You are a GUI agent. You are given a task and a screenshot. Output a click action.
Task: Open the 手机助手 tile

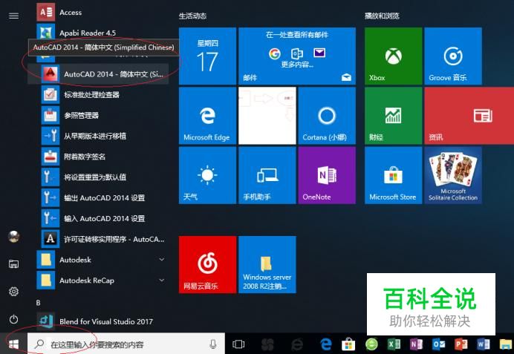click(x=267, y=175)
